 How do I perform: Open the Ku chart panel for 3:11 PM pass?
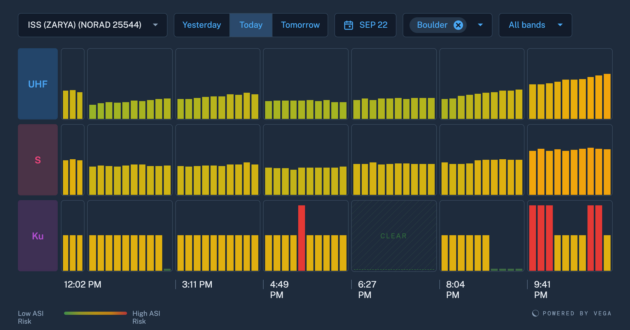(x=218, y=236)
